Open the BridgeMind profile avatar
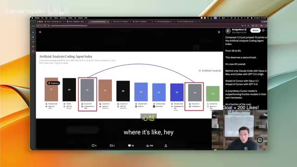Viewport: 297px width, 167px height. click(x=228, y=31)
